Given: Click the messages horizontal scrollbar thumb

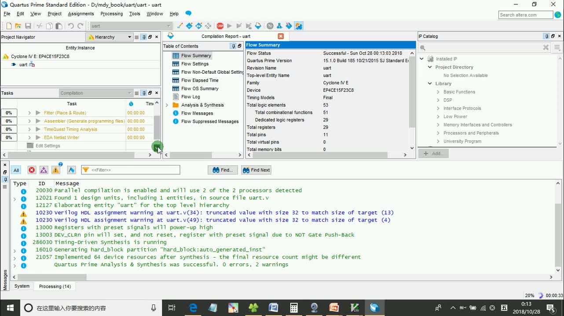Looking at the screenshot, I should [52, 277].
